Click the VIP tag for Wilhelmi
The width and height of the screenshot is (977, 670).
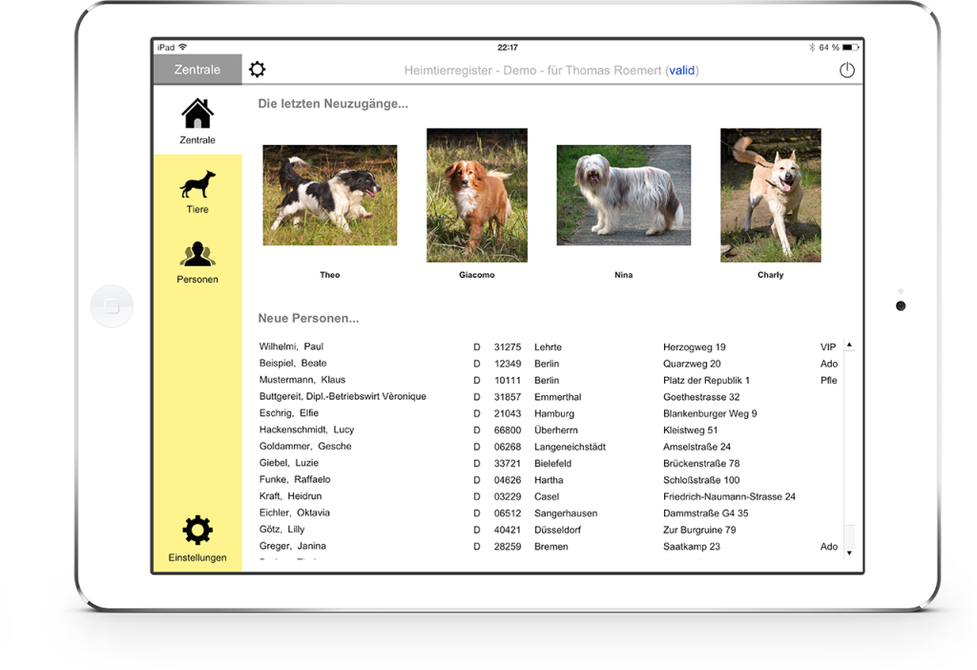coord(828,347)
